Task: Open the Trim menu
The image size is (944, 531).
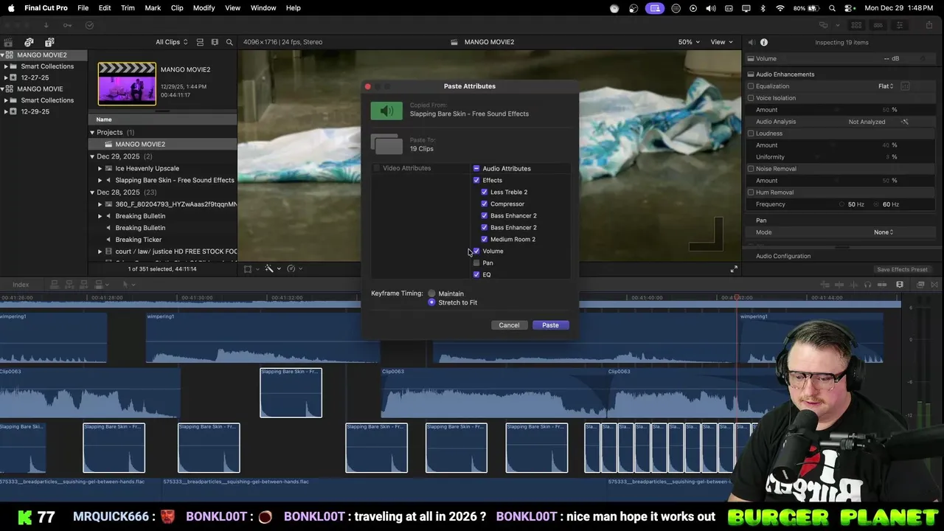Action: [128, 8]
